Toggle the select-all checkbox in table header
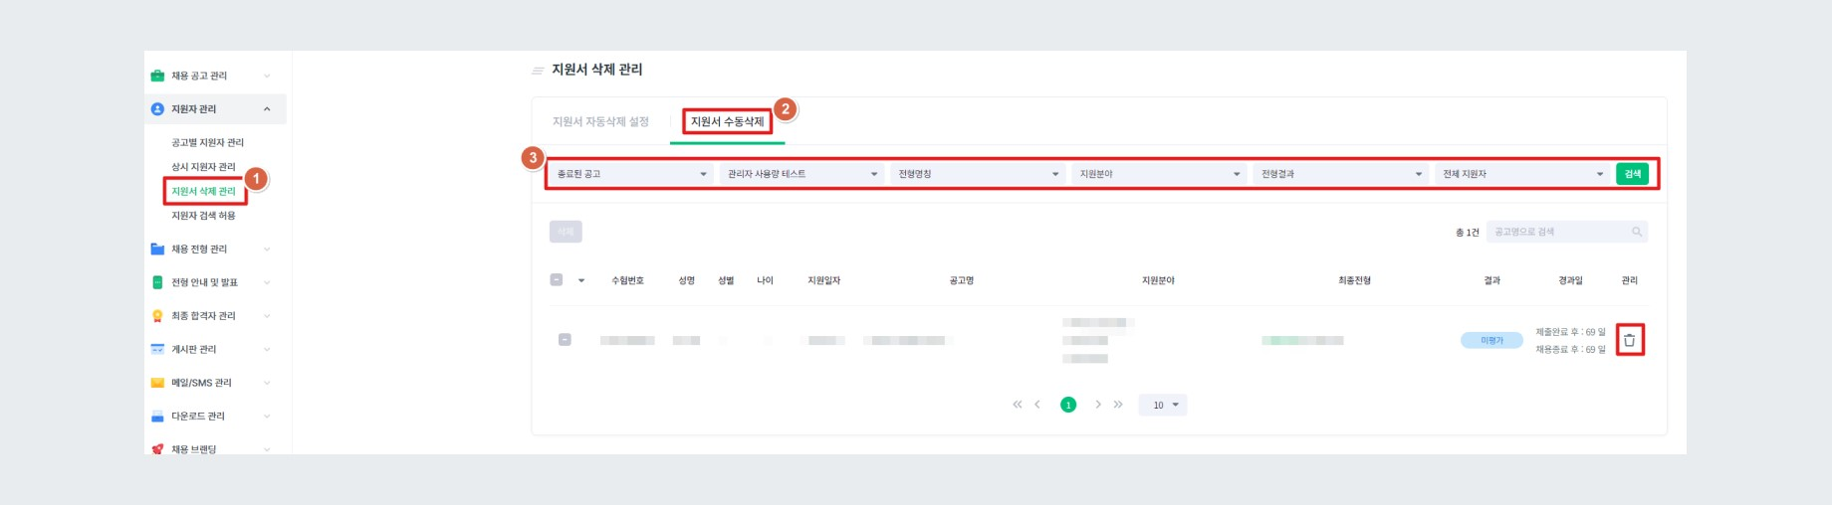Screen dimensions: 1832x505 (557, 280)
